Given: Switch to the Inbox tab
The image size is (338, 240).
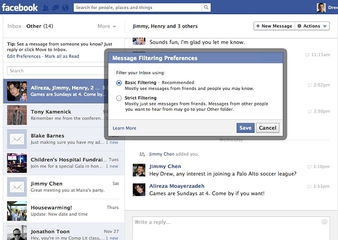Looking at the screenshot, I should (15, 26).
